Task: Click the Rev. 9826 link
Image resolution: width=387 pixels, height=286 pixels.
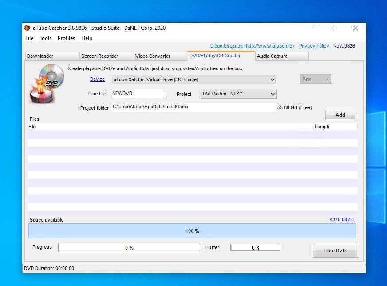Action: point(344,46)
